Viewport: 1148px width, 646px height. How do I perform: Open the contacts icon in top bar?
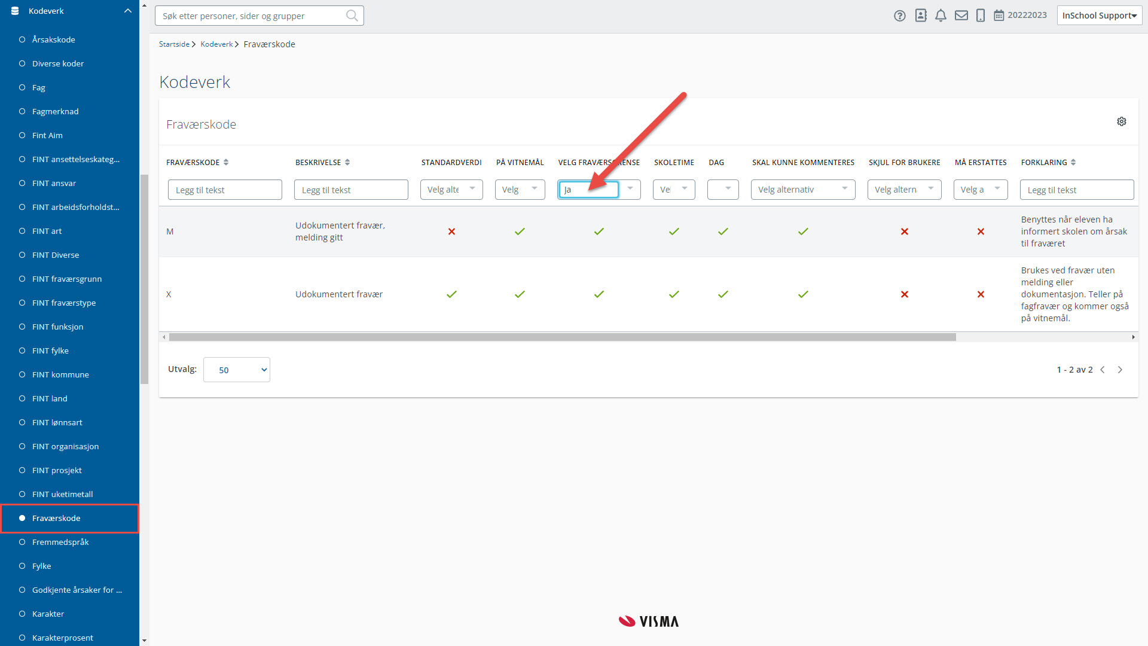click(921, 16)
